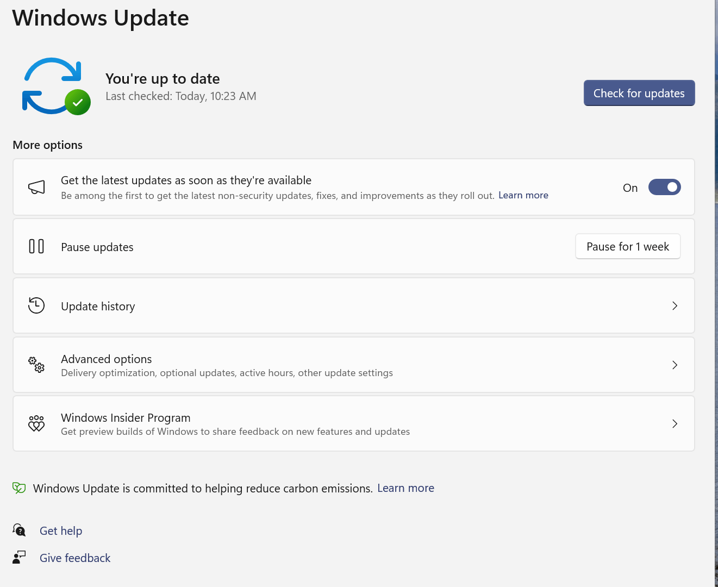Click 'Get the latest updates as soon' heading
The height and width of the screenshot is (587, 718).
click(x=186, y=180)
